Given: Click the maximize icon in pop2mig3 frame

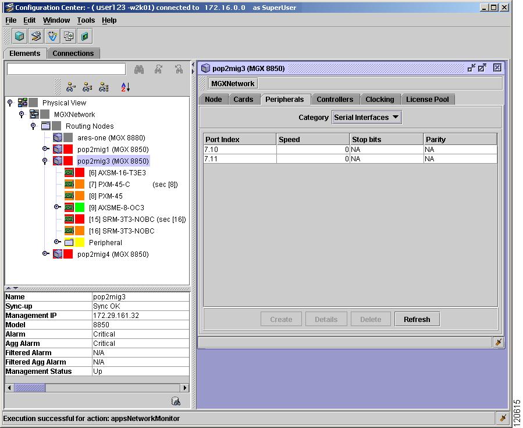Looking at the screenshot, I should [x=482, y=68].
